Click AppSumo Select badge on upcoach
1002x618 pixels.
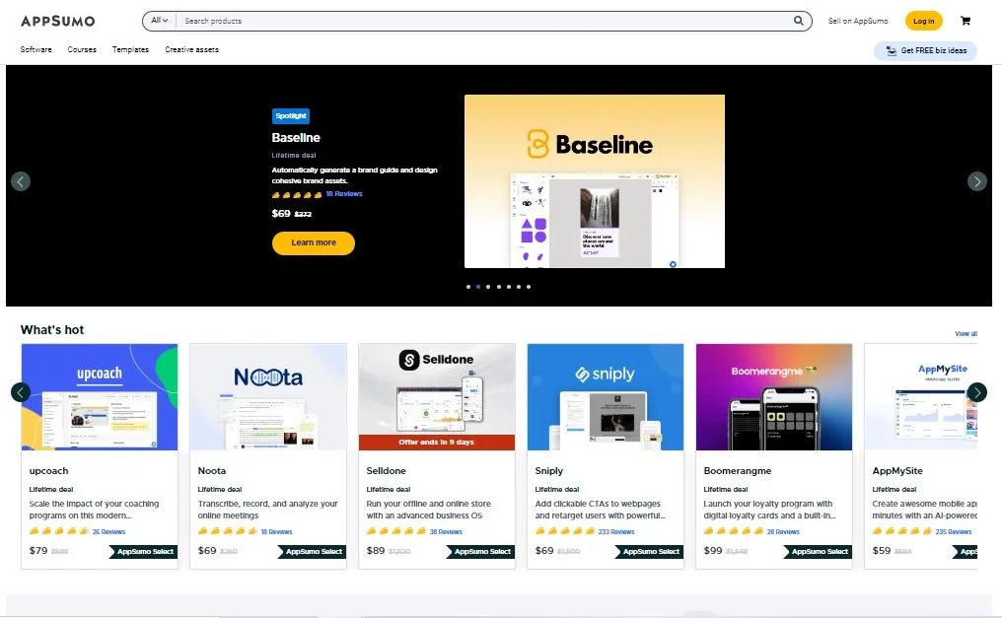142,552
